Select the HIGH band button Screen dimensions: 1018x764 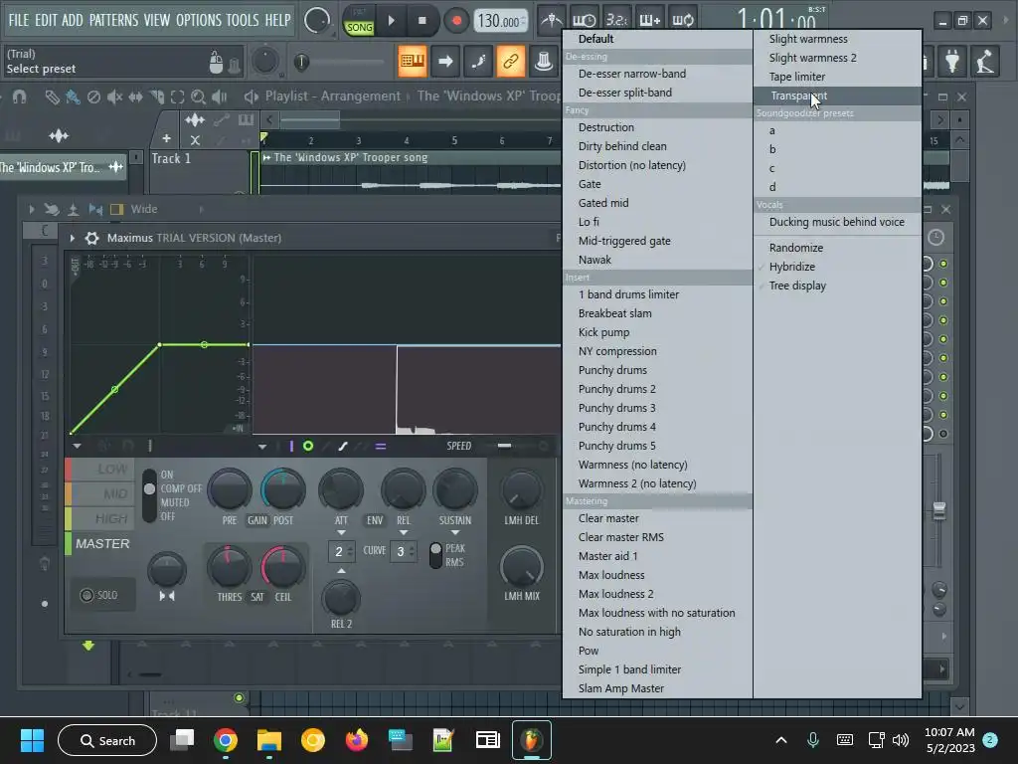click(x=100, y=518)
